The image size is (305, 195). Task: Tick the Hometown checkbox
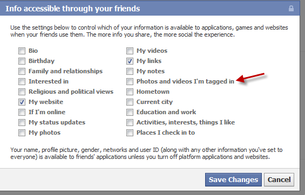point(130,92)
